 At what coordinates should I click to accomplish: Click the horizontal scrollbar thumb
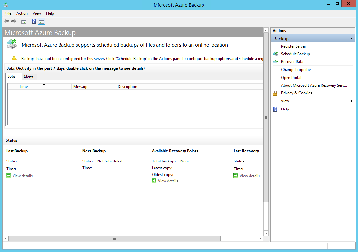114,239
